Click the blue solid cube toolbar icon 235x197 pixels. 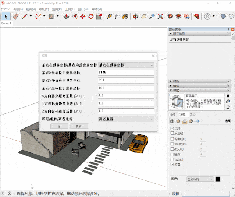coord(223,16)
